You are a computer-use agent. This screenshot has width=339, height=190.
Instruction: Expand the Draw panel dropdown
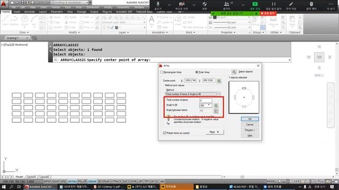pos(24,33)
